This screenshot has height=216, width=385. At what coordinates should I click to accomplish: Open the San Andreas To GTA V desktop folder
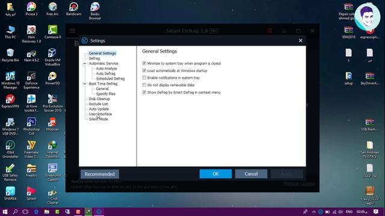pyautogui.click(x=370, y=149)
